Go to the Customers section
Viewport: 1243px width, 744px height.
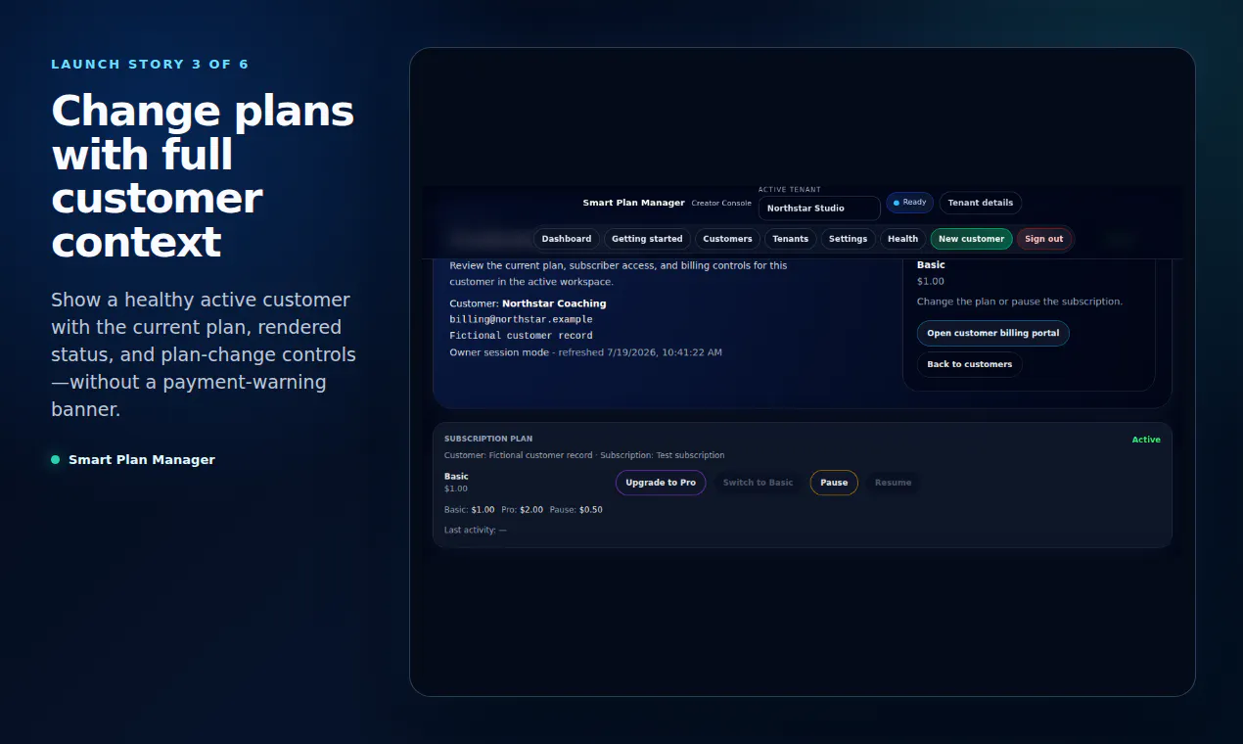pyautogui.click(x=727, y=239)
